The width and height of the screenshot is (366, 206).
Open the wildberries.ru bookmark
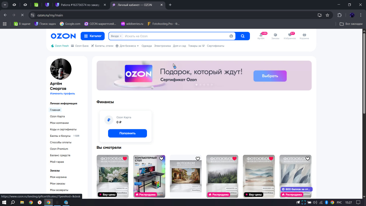coord(132,24)
